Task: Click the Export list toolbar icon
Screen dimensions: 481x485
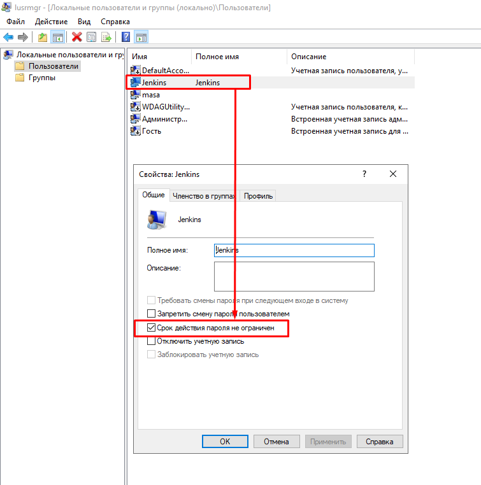Action: pos(106,37)
